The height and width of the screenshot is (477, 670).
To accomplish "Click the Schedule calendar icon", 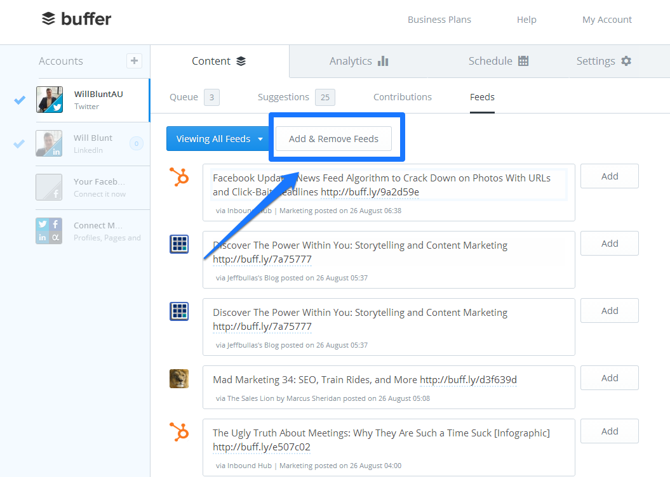I will click(523, 61).
